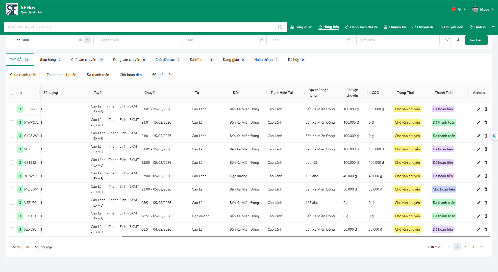
Task: Expand the Cao Lãnh station dropdown
Action: tap(87, 40)
